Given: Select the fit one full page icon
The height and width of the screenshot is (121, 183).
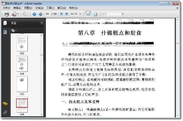Looking at the screenshot, I should 95,14.
